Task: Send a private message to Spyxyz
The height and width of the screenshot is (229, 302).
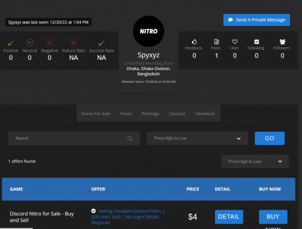Action: pos(257,20)
